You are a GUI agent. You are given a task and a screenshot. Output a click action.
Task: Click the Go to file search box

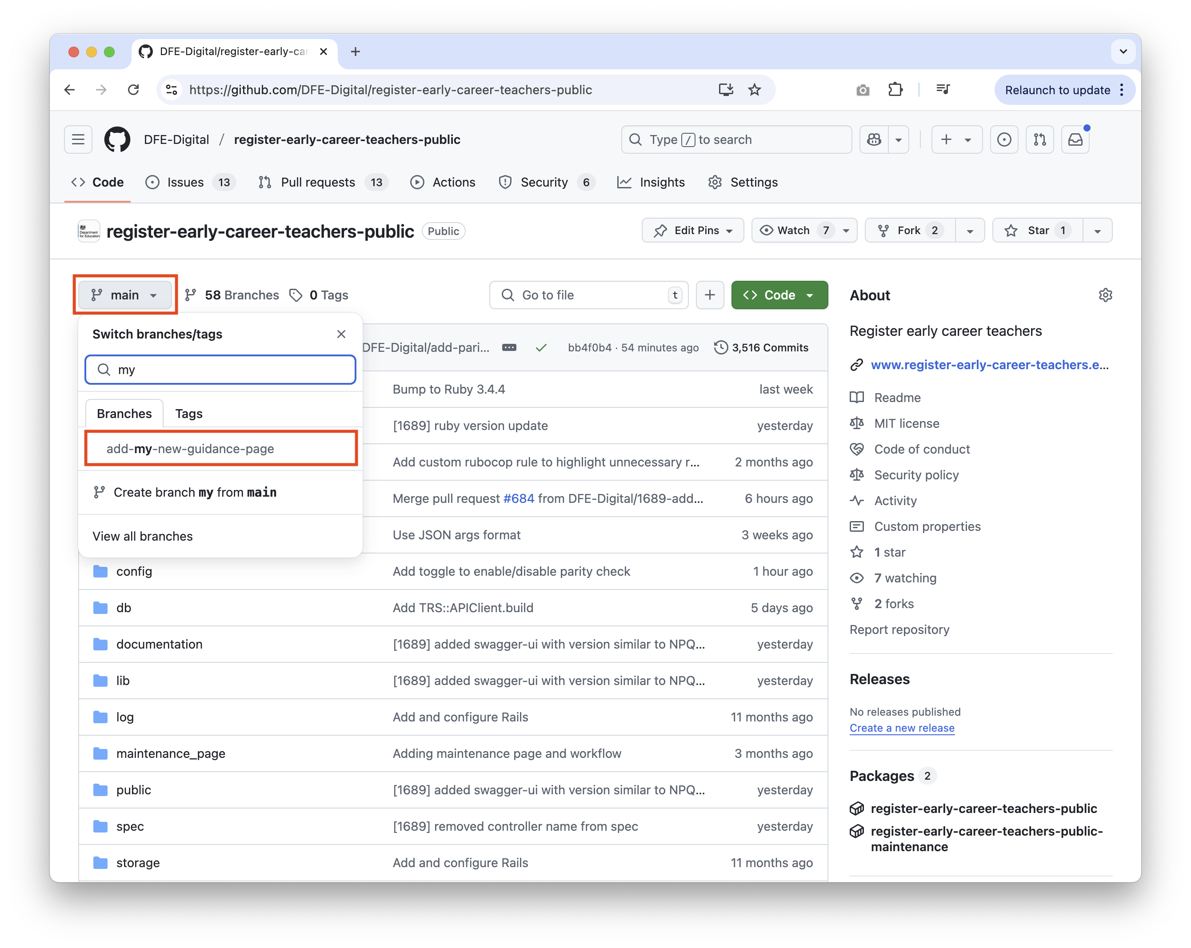tap(588, 295)
